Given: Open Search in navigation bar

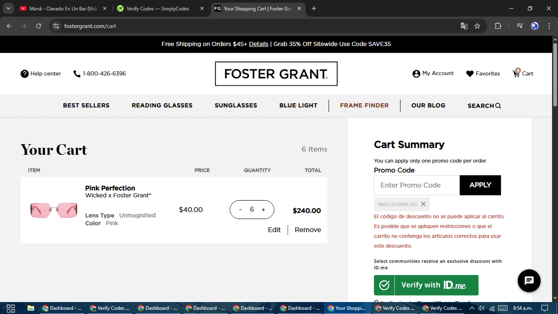Looking at the screenshot, I should [484, 106].
